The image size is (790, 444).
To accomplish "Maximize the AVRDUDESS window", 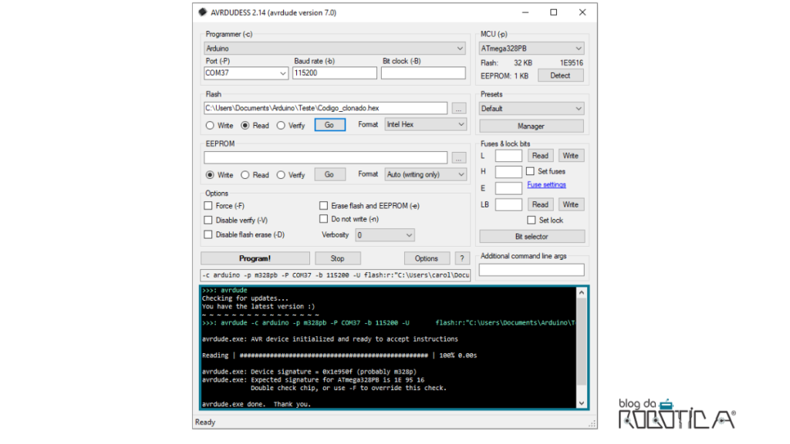I will (x=554, y=12).
